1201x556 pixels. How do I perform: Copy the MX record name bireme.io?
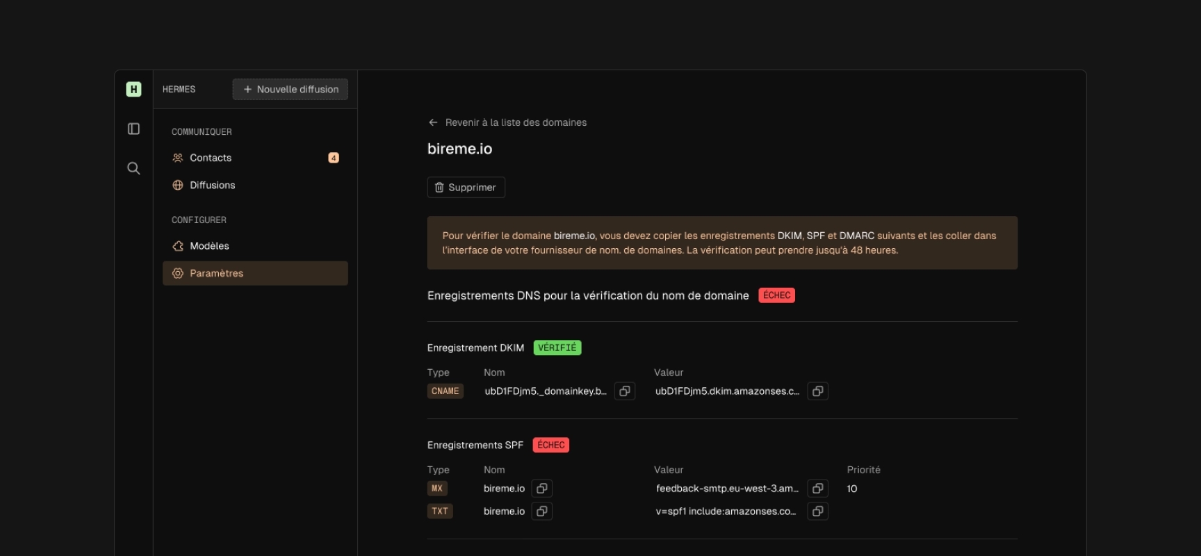point(542,489)
